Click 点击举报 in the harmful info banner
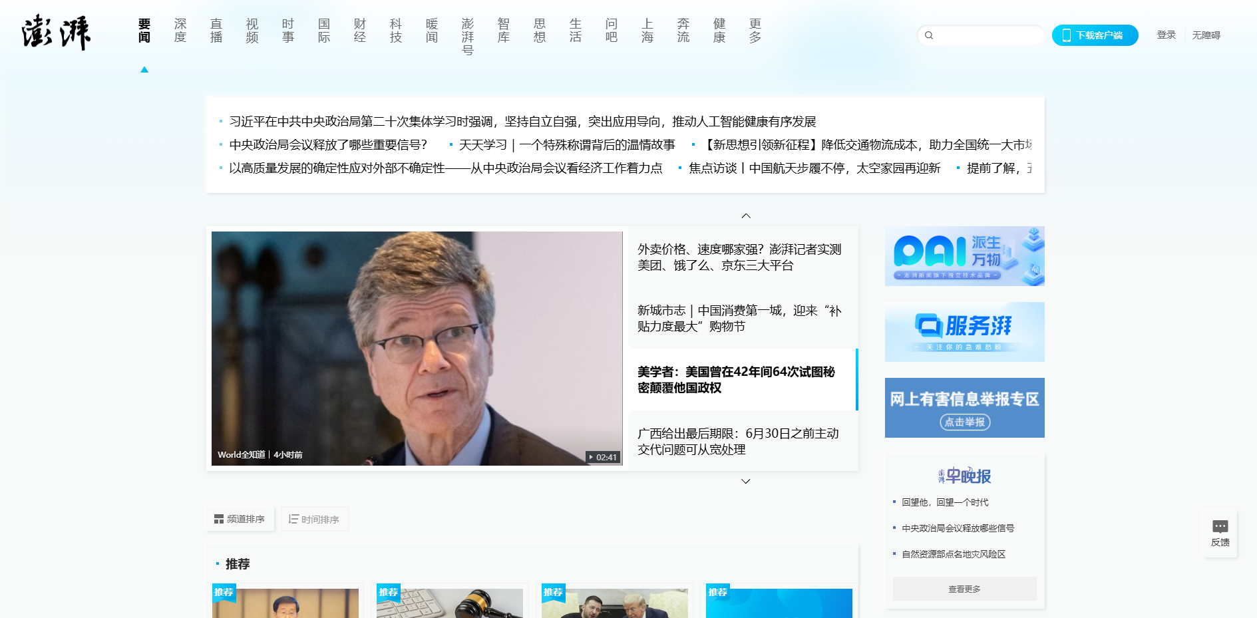Screen dimensions: 1257x618 (x=964, y=422)
